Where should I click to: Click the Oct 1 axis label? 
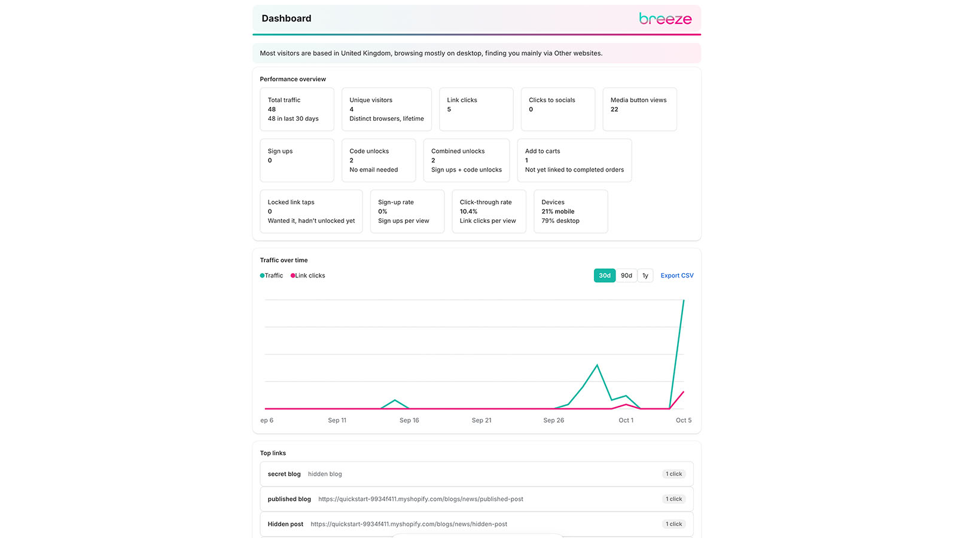click(x=626, y=420)
